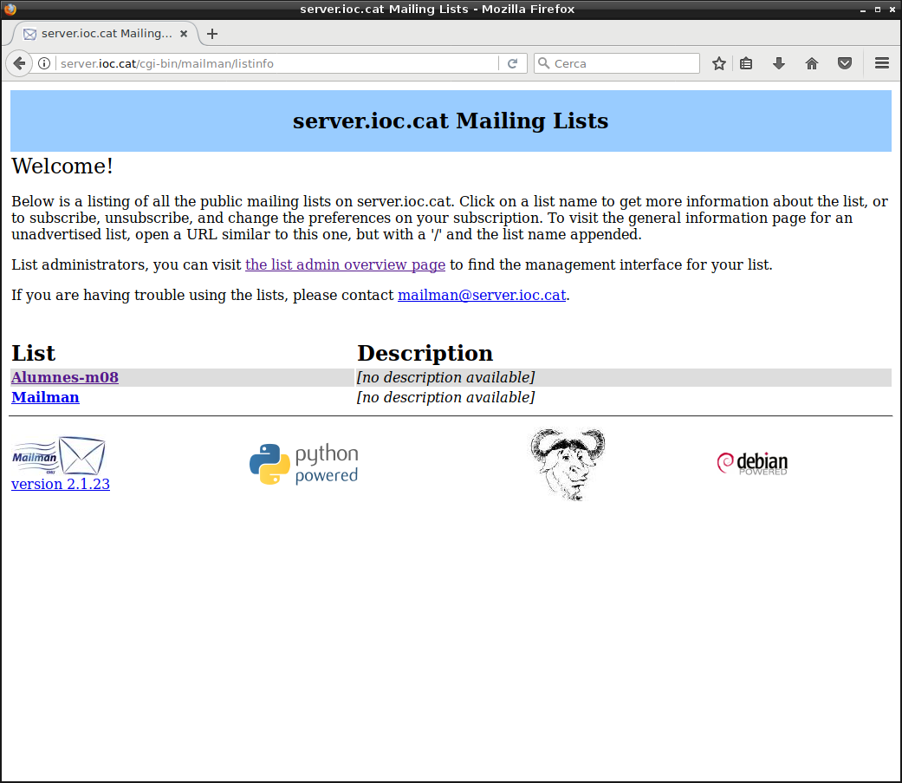
Task: Focus the Cerca search field
Action: pos(624,63)
